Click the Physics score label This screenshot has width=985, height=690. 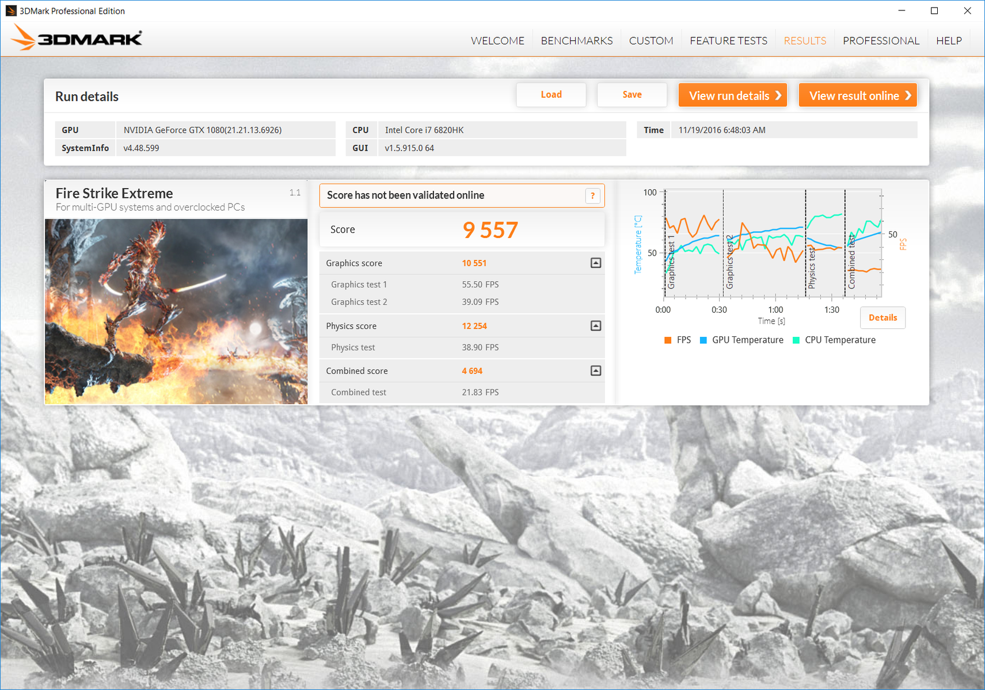pos(351,326)
